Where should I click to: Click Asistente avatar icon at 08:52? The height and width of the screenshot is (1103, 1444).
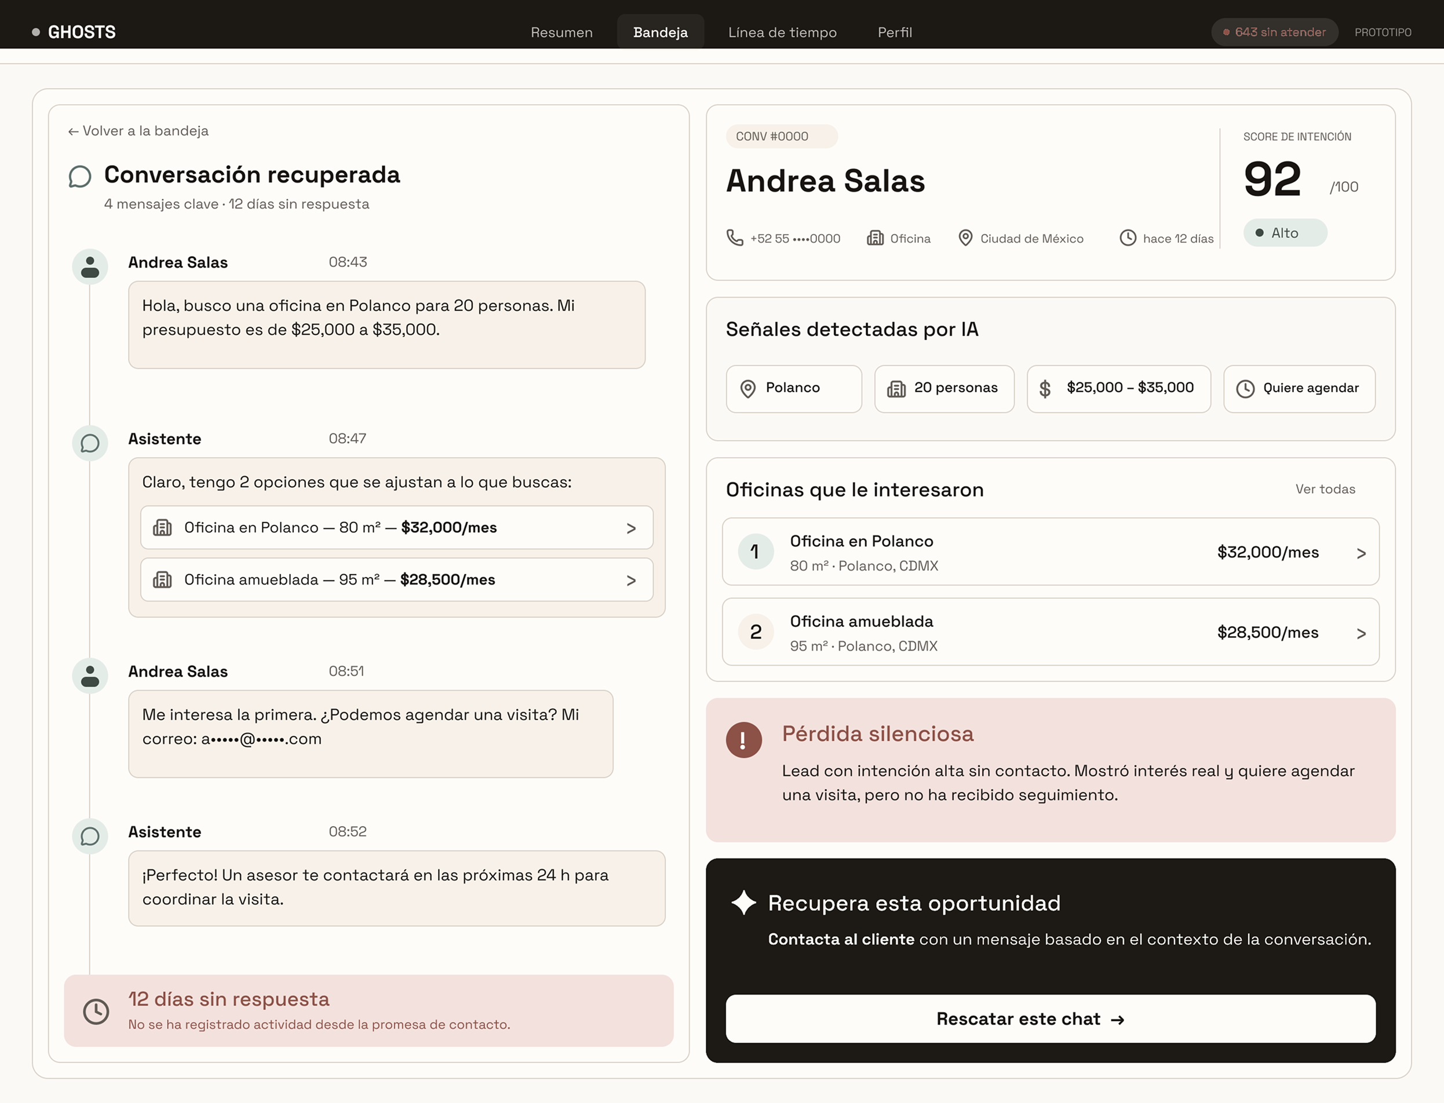click(x=90, y=836)
